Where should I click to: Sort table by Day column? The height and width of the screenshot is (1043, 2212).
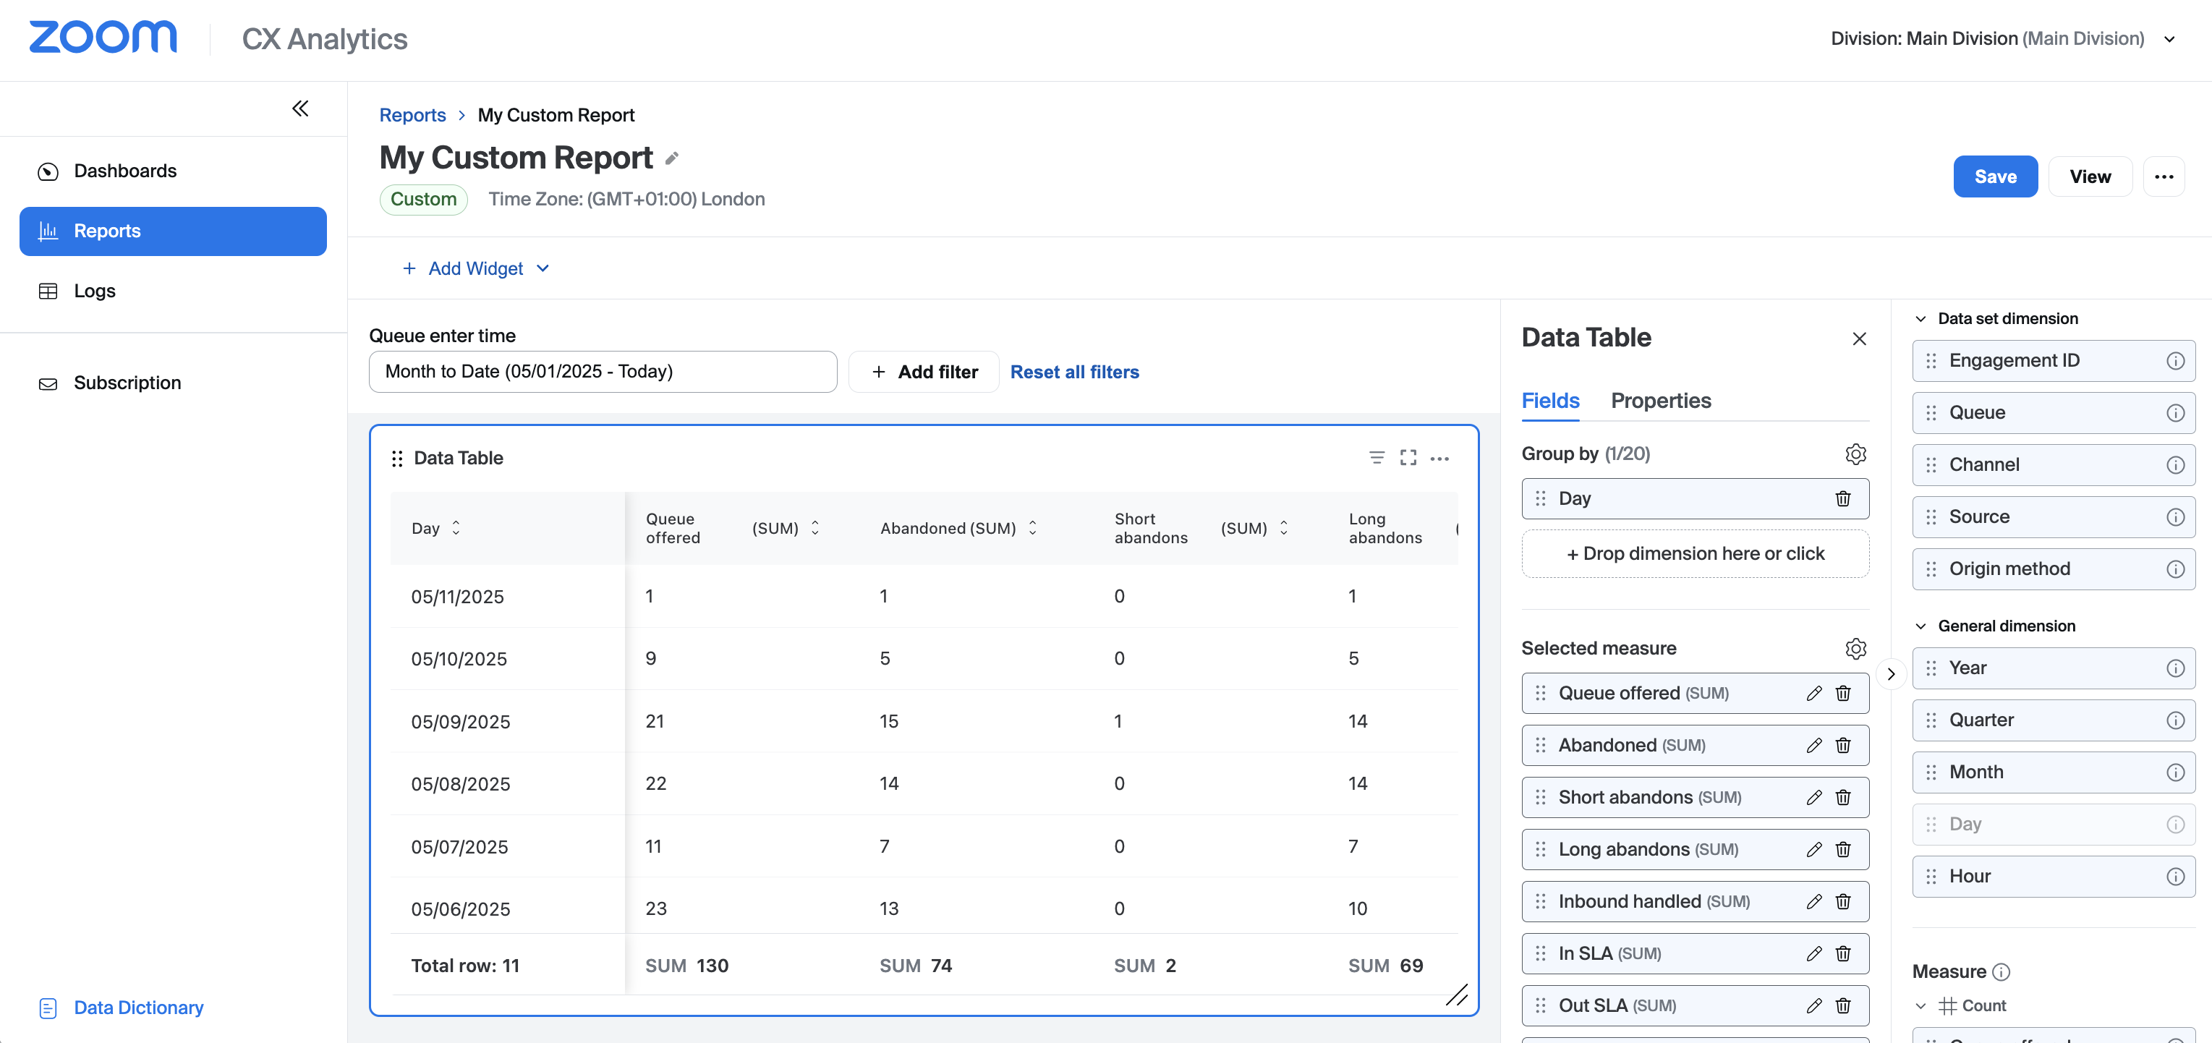pos(456,528)
